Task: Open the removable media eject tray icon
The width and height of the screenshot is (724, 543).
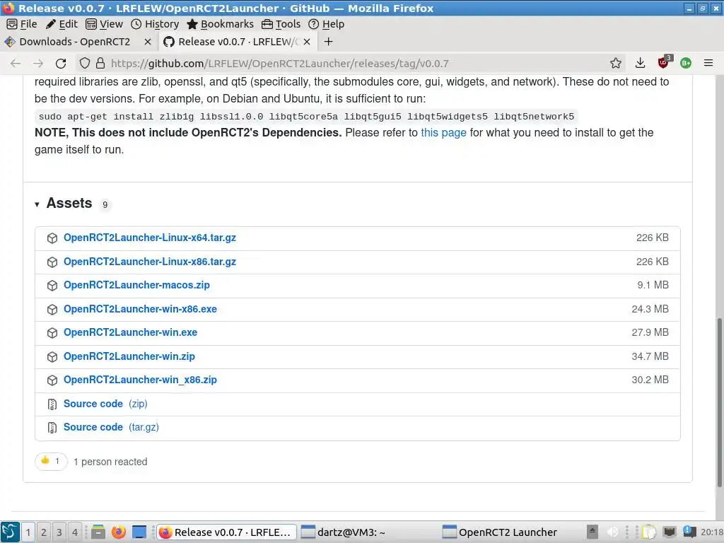Action: tap(592, 532)
